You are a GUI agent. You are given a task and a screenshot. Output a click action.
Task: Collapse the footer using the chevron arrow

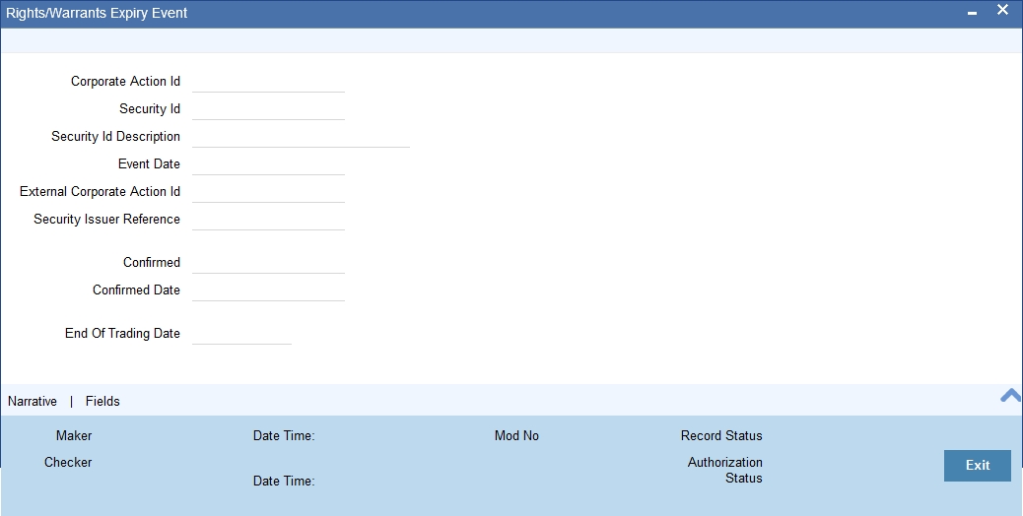point(1011,395)
